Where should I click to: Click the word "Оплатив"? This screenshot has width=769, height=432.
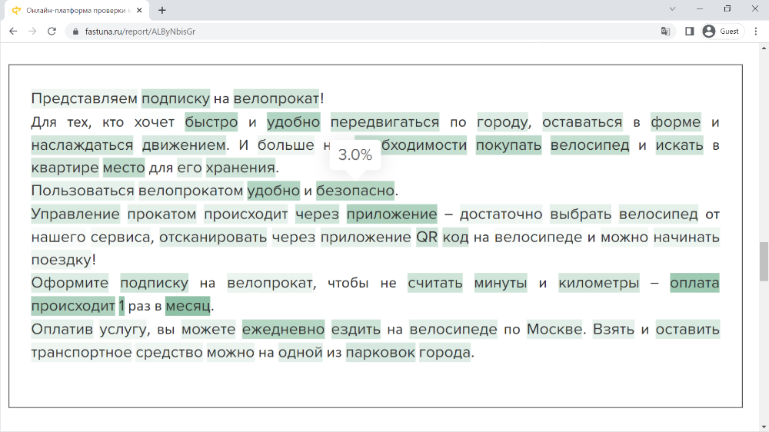click(62, 330)
